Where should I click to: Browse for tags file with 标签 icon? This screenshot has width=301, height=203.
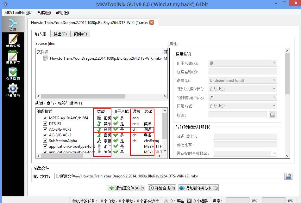coord(273,115)
